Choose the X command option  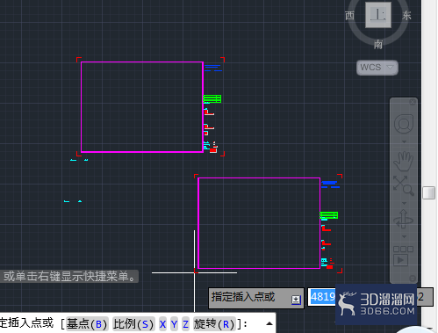tap(162, 324)
